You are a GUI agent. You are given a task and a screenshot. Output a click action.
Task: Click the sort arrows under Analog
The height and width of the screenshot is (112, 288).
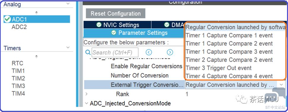click(36, 13)
